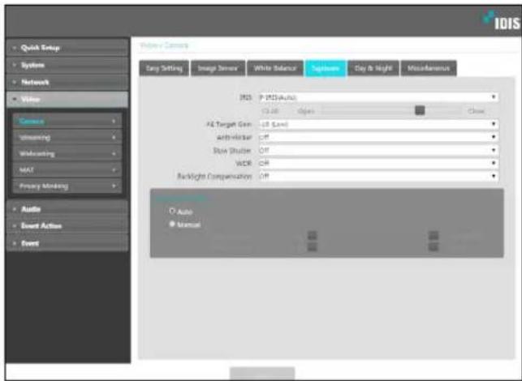
Task: Open the Slow Shutter dropdown
Action: 378,150
